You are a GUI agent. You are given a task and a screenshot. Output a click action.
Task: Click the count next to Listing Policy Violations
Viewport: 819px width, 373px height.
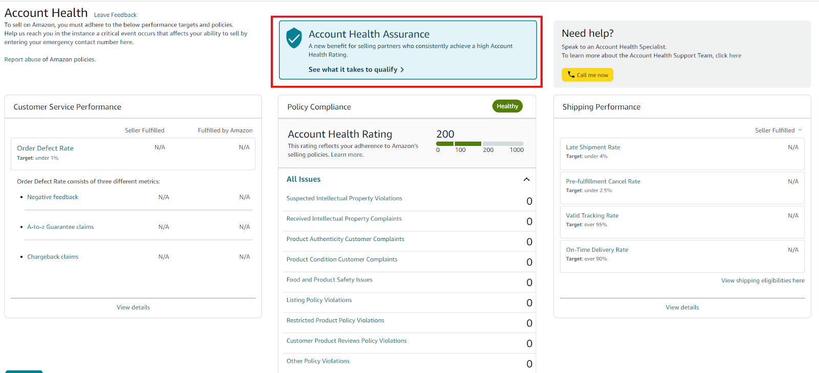coord(529,303)
